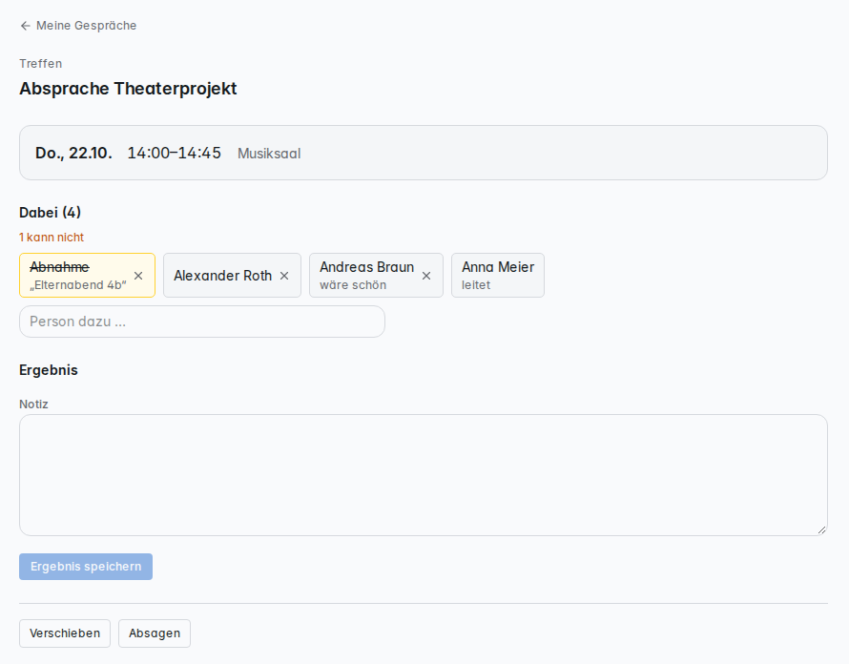The width and height of the screenshot is (849, 664).
Task: Click the date Do., 22.10.
Action: [x=73, y=154]
